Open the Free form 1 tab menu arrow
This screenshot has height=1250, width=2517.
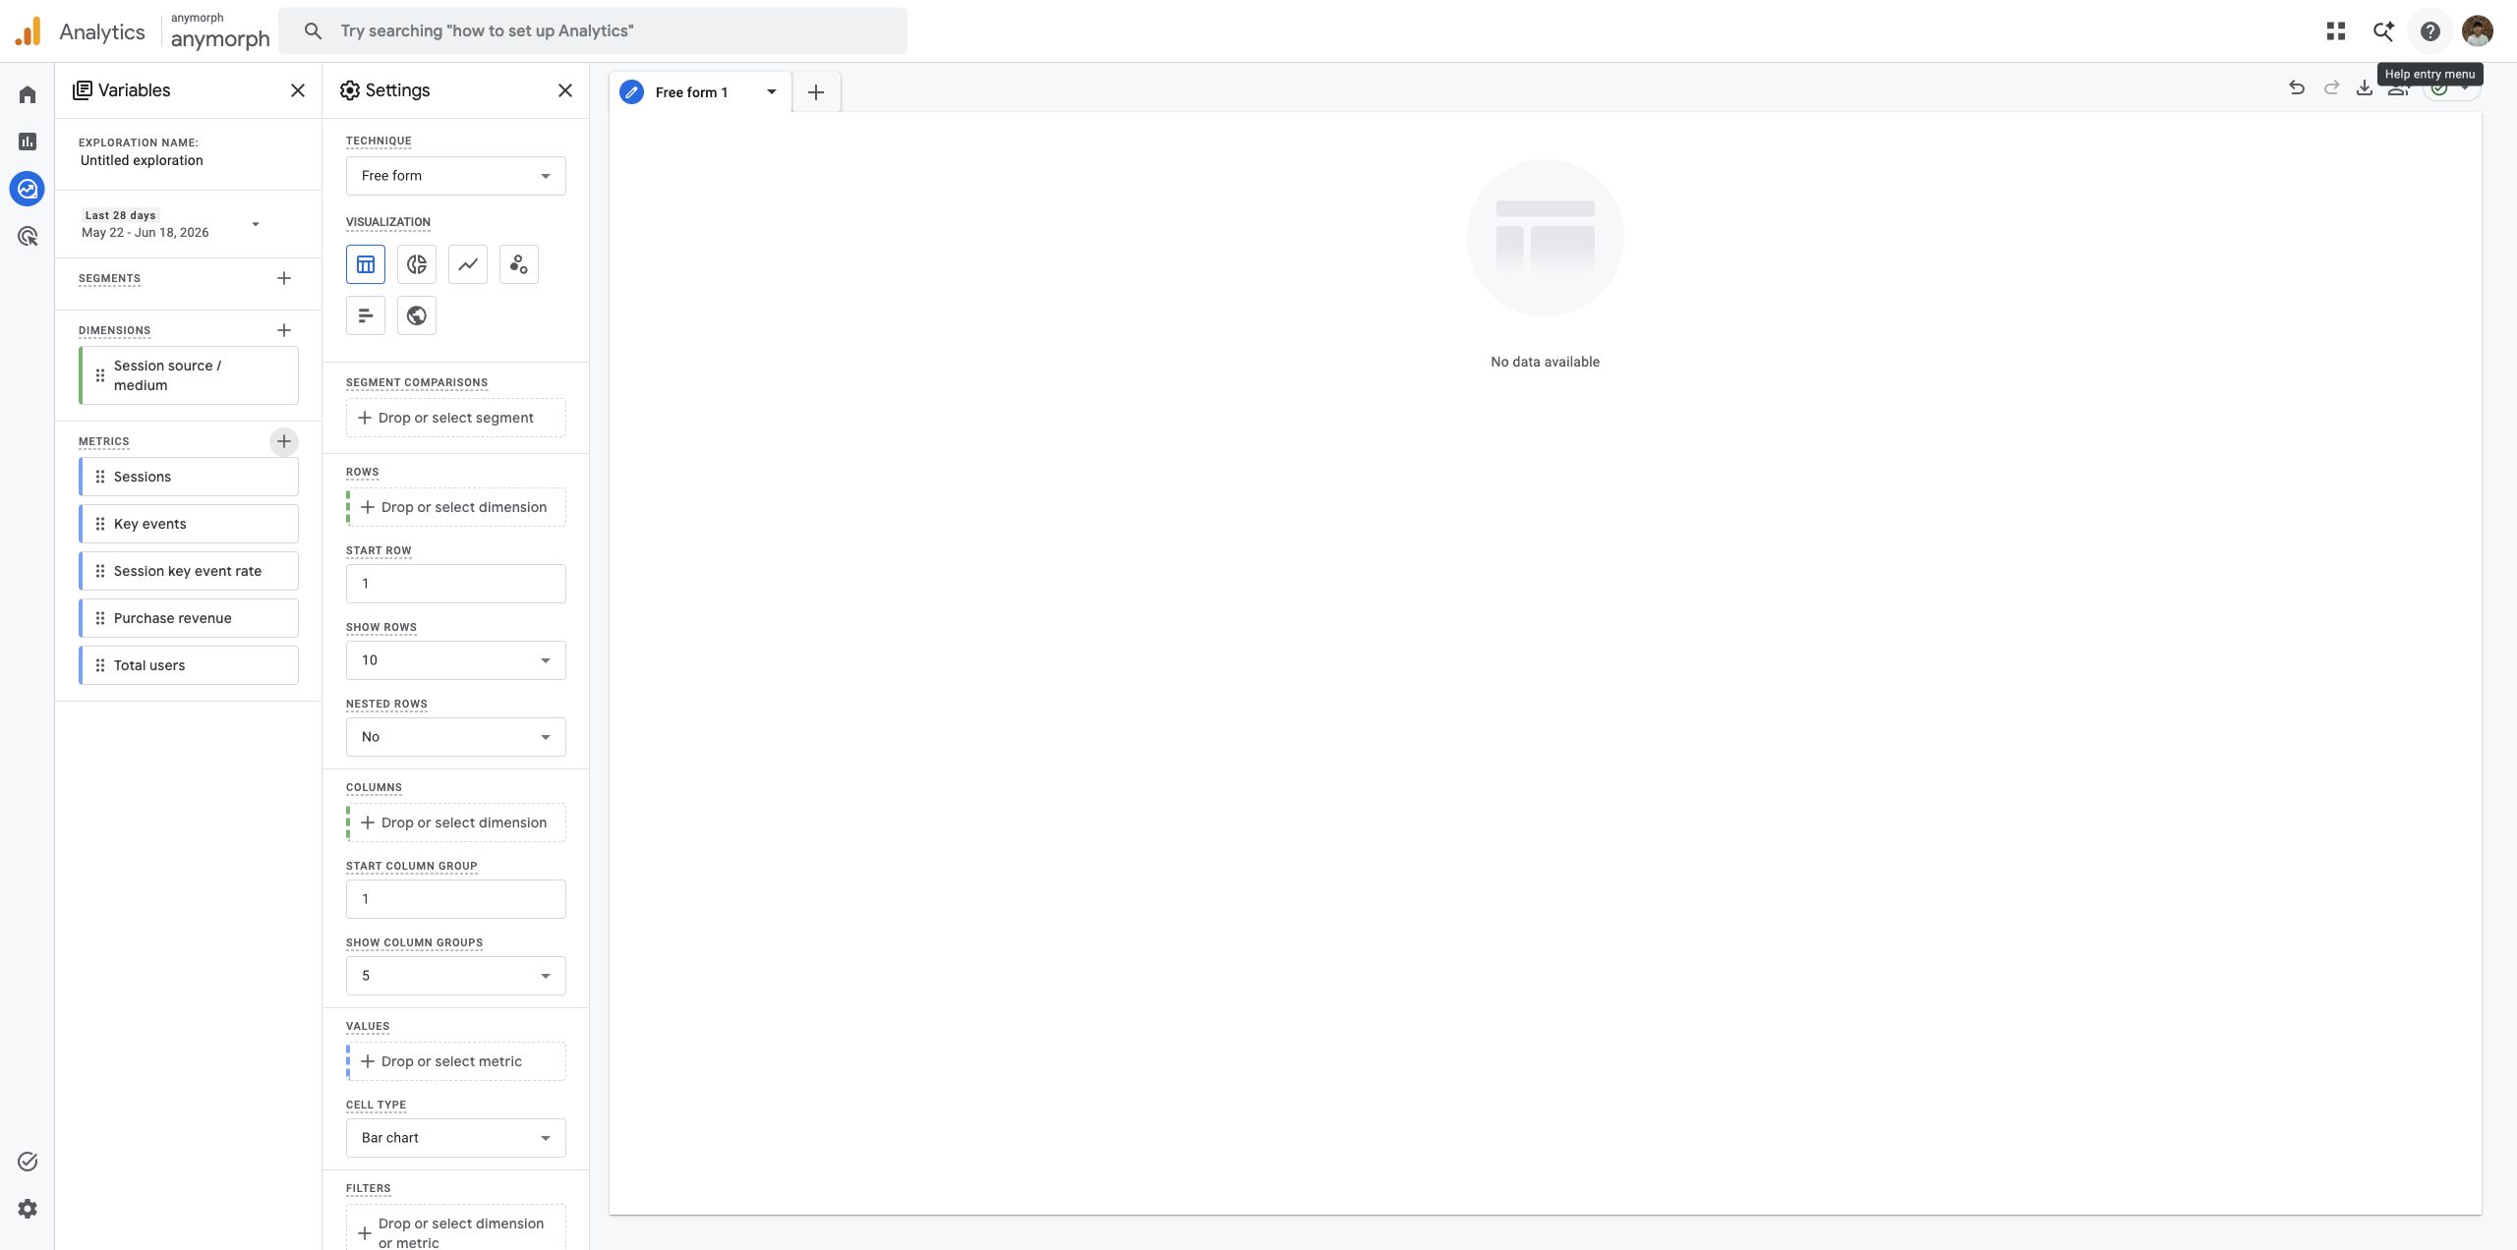[x=772, y=92]
